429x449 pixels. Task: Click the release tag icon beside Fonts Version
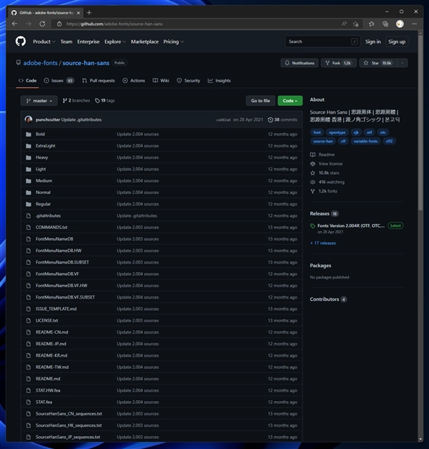click(x=313, y=226)
